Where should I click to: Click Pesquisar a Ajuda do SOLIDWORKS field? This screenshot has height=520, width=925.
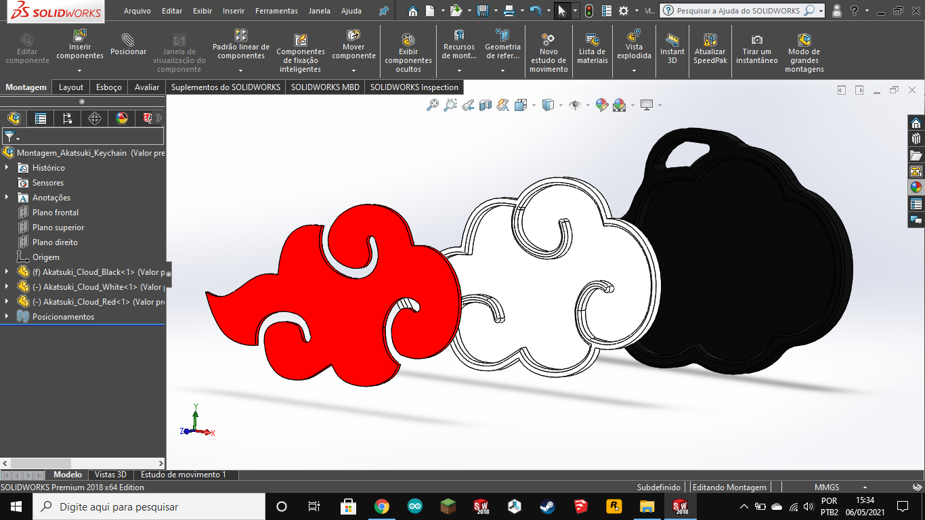coord(742,11)
